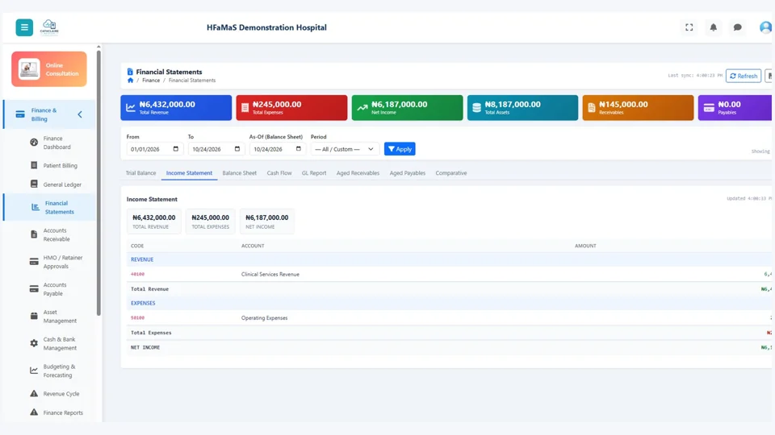Click the Revenue Cycle warning icon
Screen dimensions: 775x435
[x=34, y=394]
